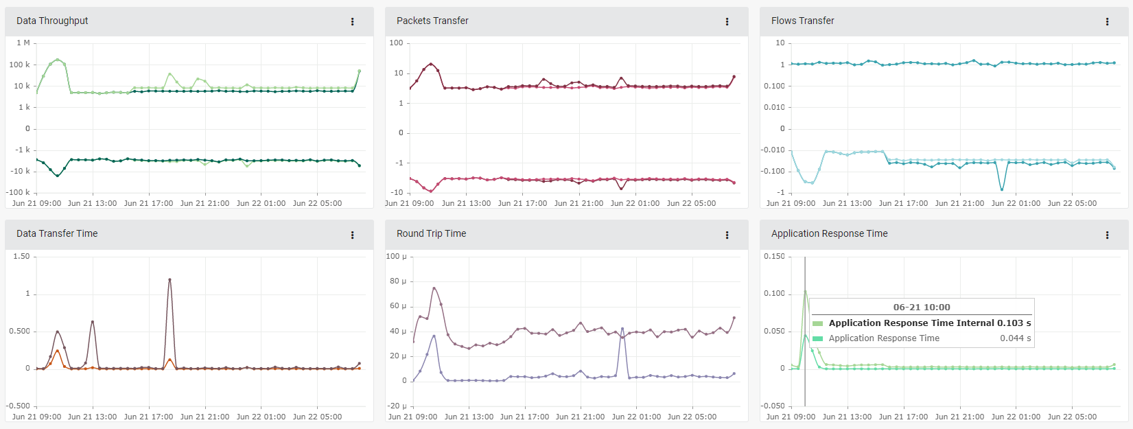Click the Packets Transfer panel title
Image resolution: width=1133 pixels, height=429 pixels.
click(432, 21)
